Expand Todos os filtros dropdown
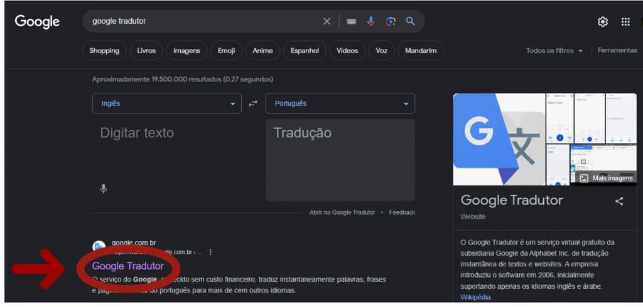The height and width of the screenshot is (307, 643). (554, 51)
